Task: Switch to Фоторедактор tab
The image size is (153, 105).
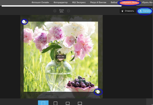Action: [x=60, y=3]
